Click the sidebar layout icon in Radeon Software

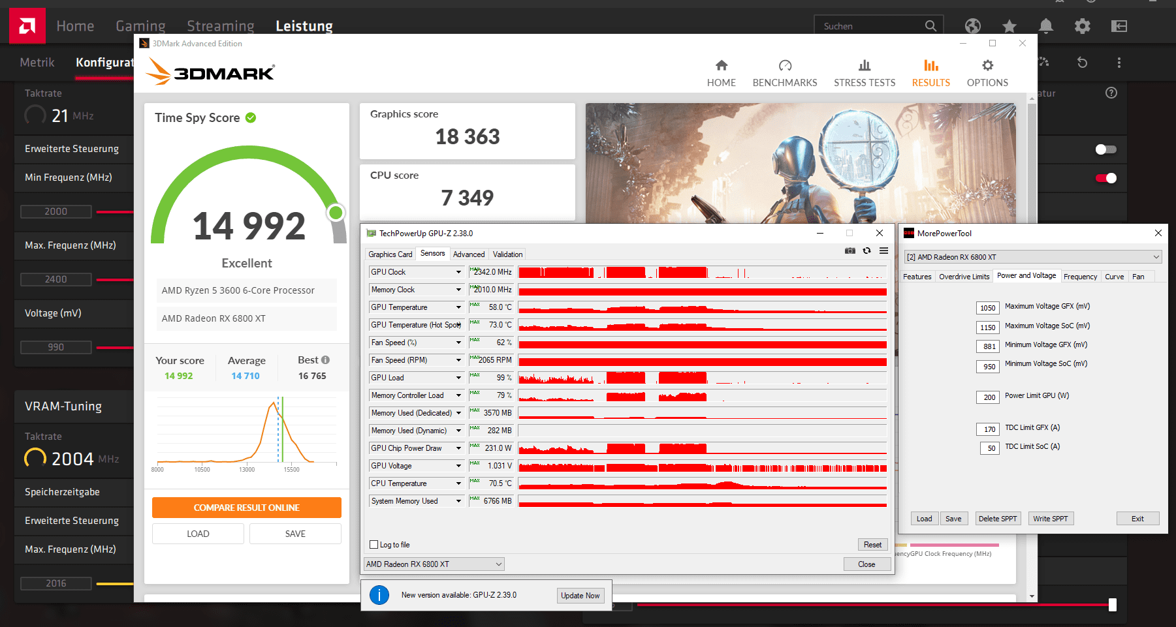[1119, 26]
